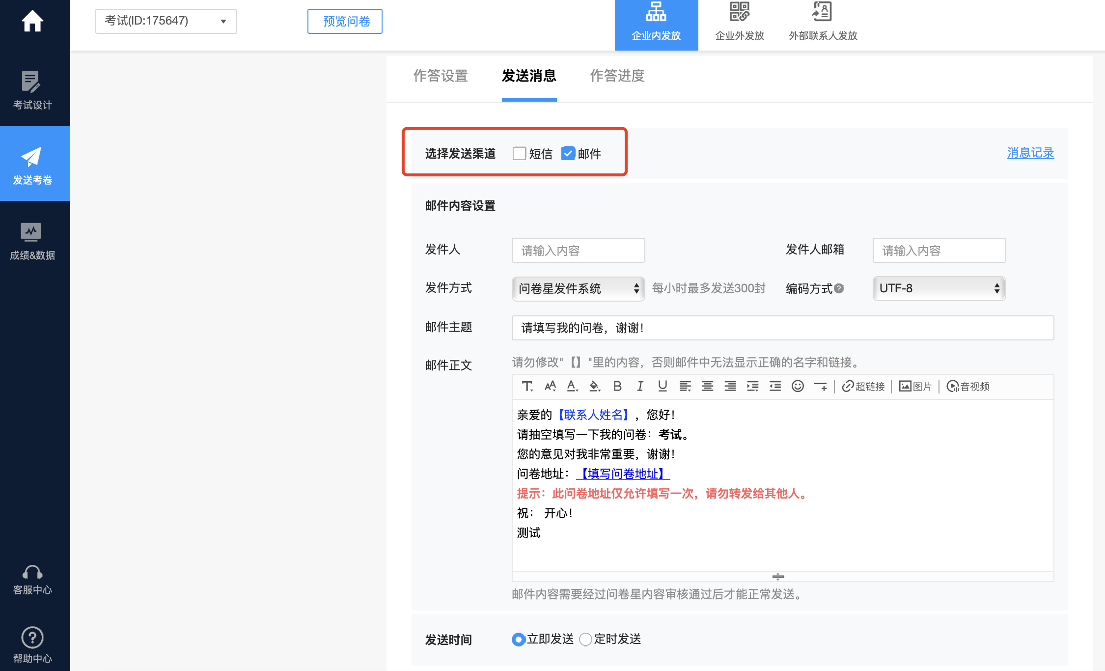Toggle bold formatting
Screen dimensions: 1105x671
pos(618,387)
